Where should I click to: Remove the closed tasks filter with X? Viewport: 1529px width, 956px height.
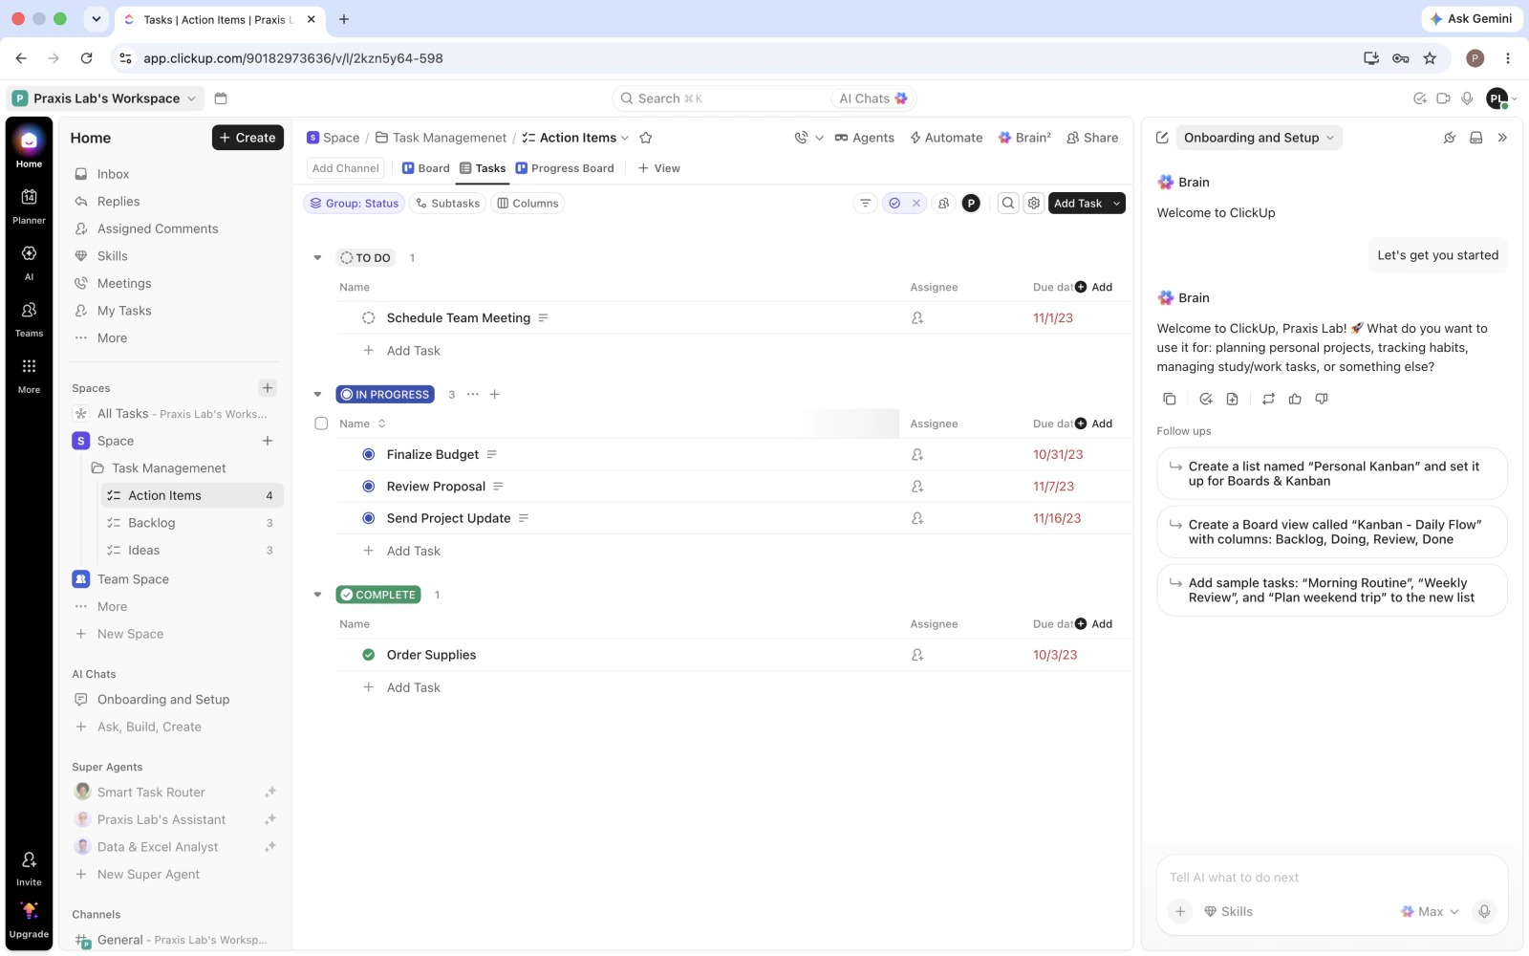(915, 203)
